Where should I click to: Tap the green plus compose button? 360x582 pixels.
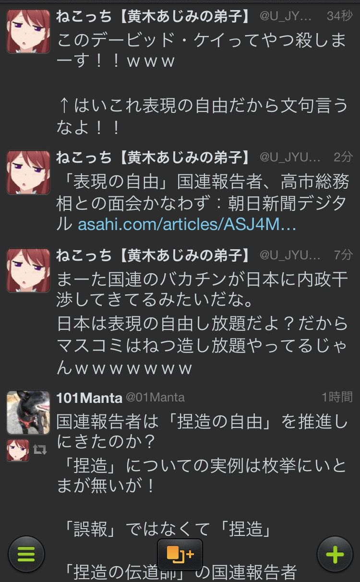point(335,555)
